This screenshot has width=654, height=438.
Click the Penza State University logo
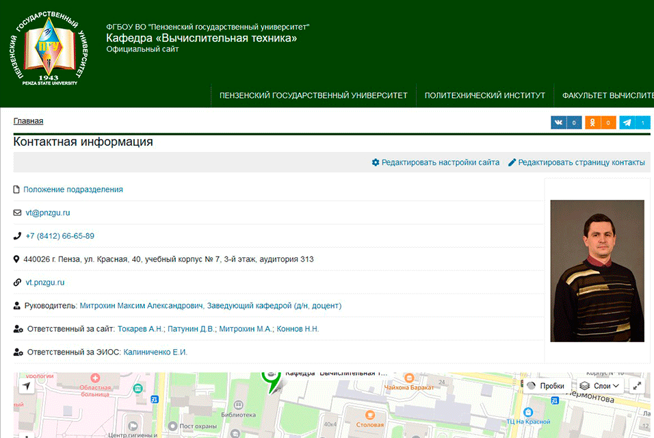click(x=49, y=49)
